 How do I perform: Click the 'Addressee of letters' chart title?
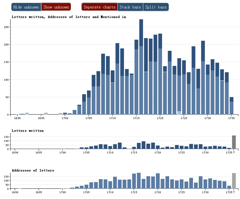[33, 170]
